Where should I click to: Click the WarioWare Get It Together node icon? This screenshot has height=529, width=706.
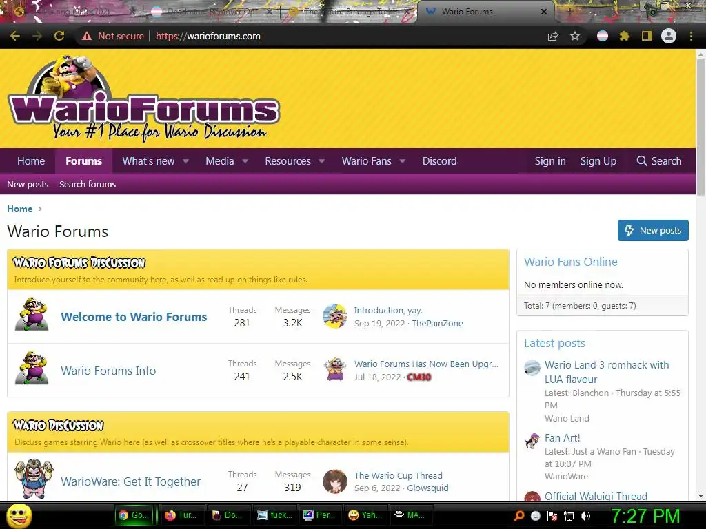34,479
